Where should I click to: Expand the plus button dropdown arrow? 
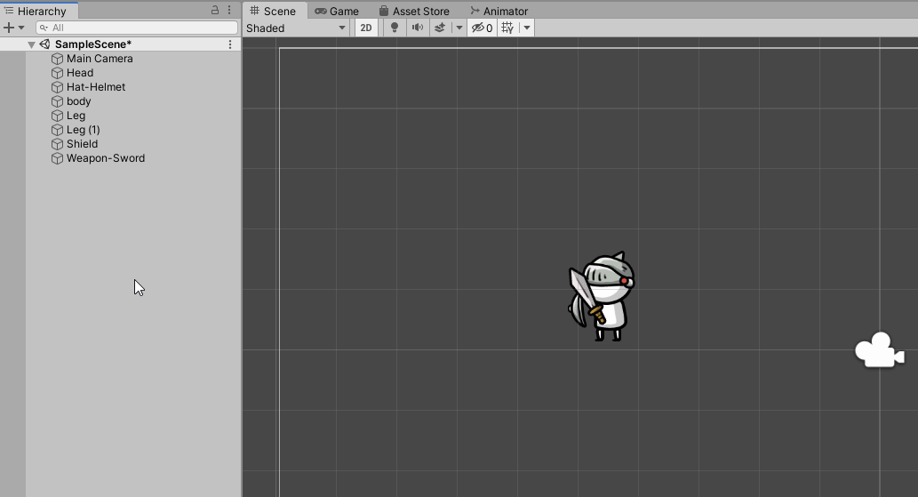21,28
